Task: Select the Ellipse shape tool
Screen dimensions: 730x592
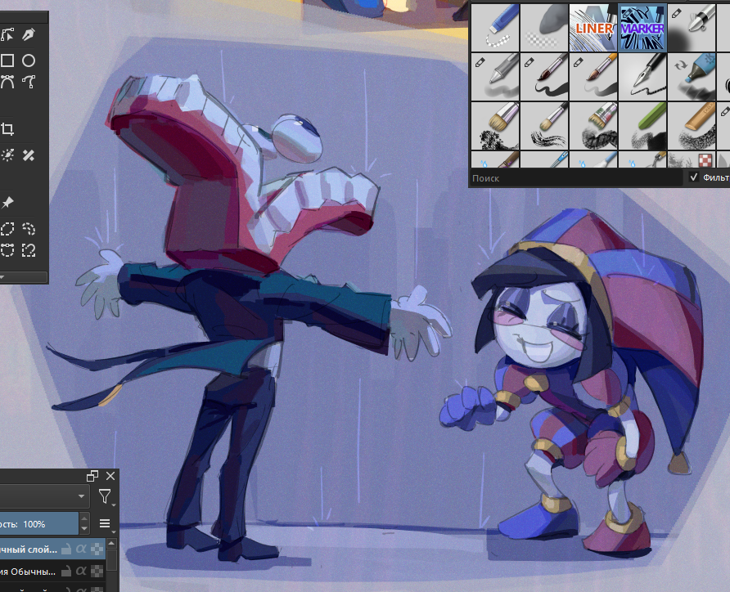Action: [29, 61]
